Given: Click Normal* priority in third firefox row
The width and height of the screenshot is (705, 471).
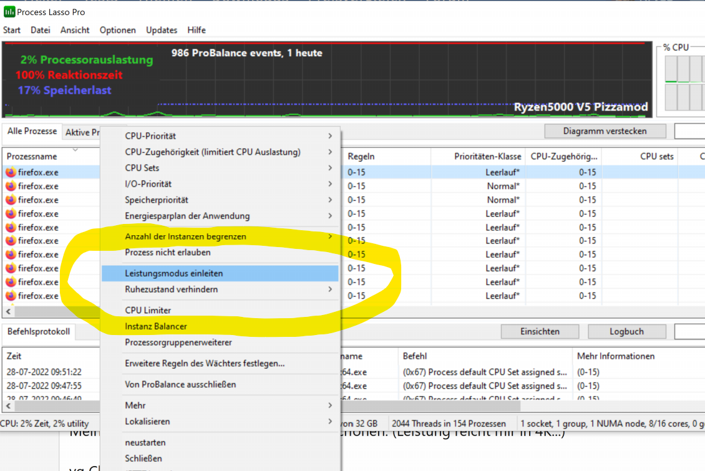Looking at the screenshot, I should point(503,200).
